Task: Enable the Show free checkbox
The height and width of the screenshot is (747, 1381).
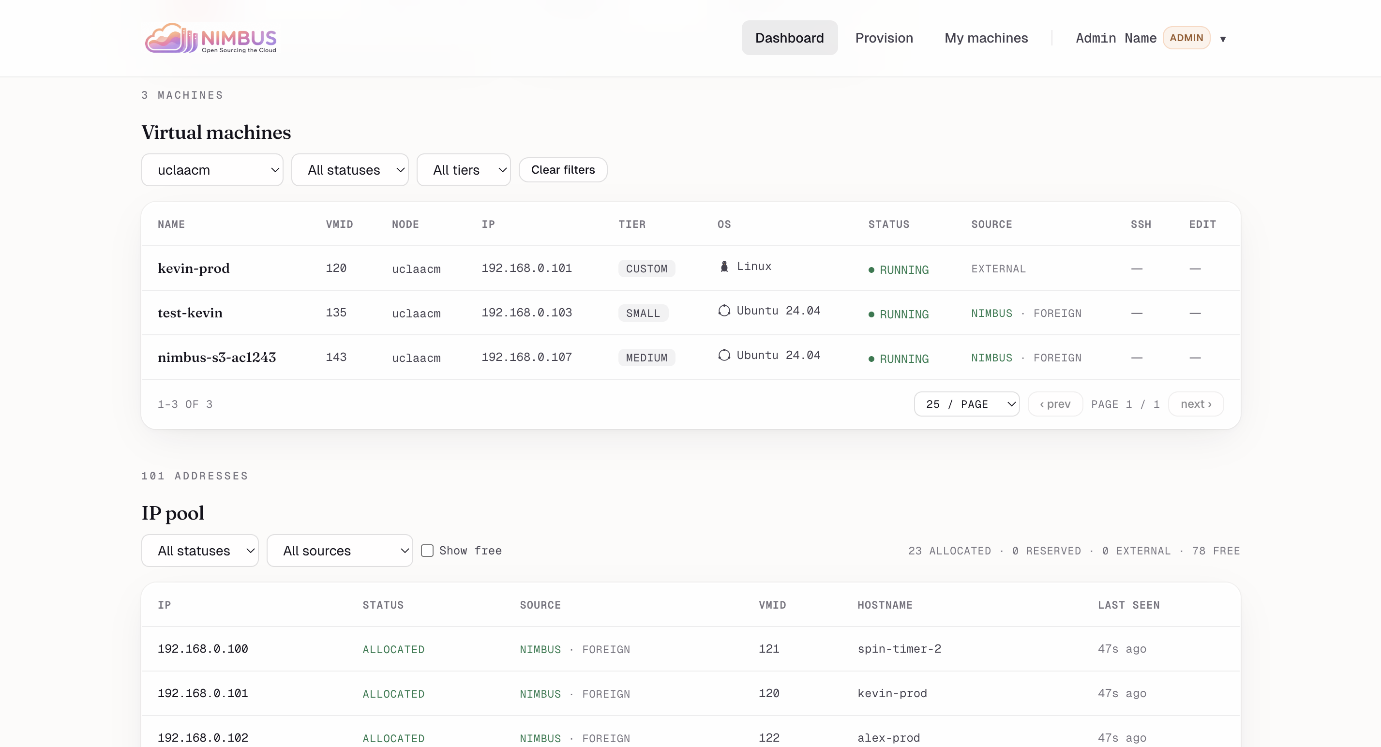Action: [x=427, y=551]
